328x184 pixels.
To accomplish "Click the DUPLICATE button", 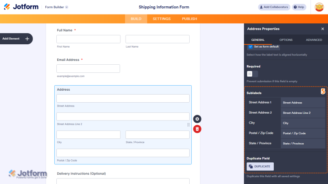I will 260,167.
